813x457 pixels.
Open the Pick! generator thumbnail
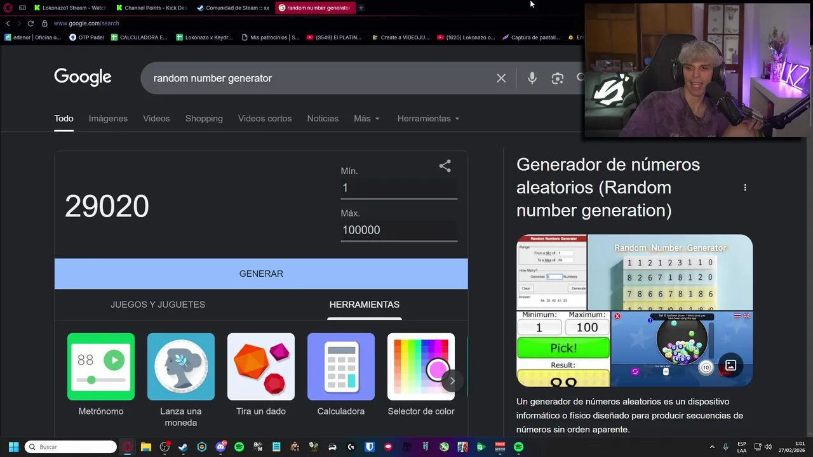click(x=563, y=348)
